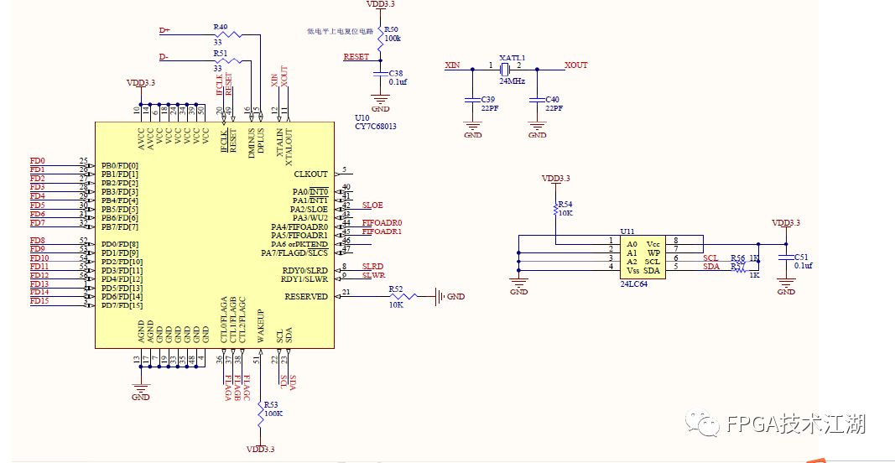Viewport: 895px width, 463px height.
Task: Click the FIFOADR1 net label
Action: 382,231
